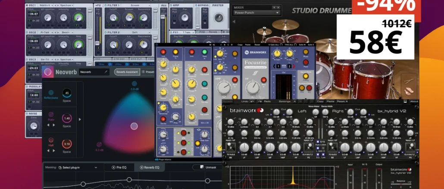Select the Plate reverb icon in Neoverb
This screenshot has height=189, width=444.
pyautogui.click(x=51, y=114)
